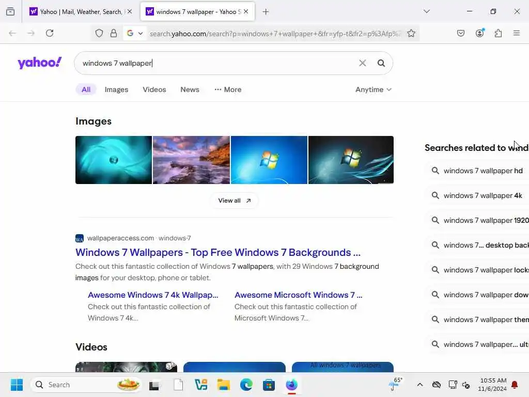Image resolution: width=529 pixels, height=397 pixels.
Task: Select the All results tab
Action: (86, 89)
